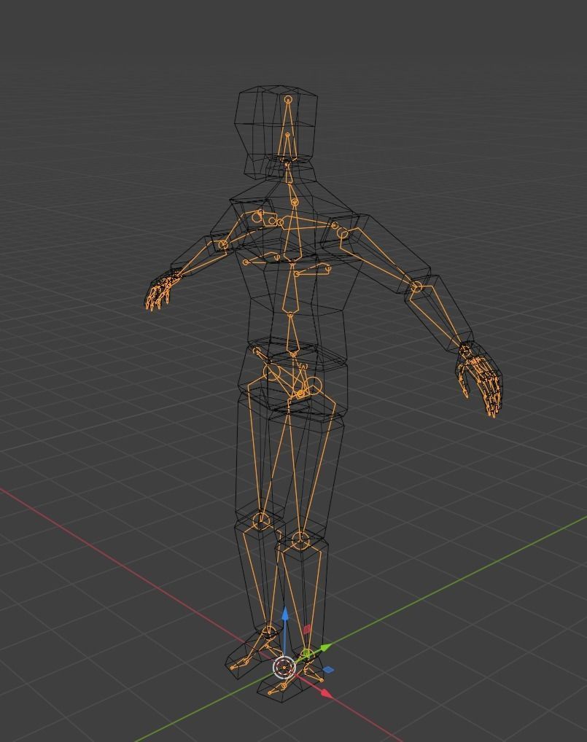Select the joint circle at the armature's upper knee

260,520
